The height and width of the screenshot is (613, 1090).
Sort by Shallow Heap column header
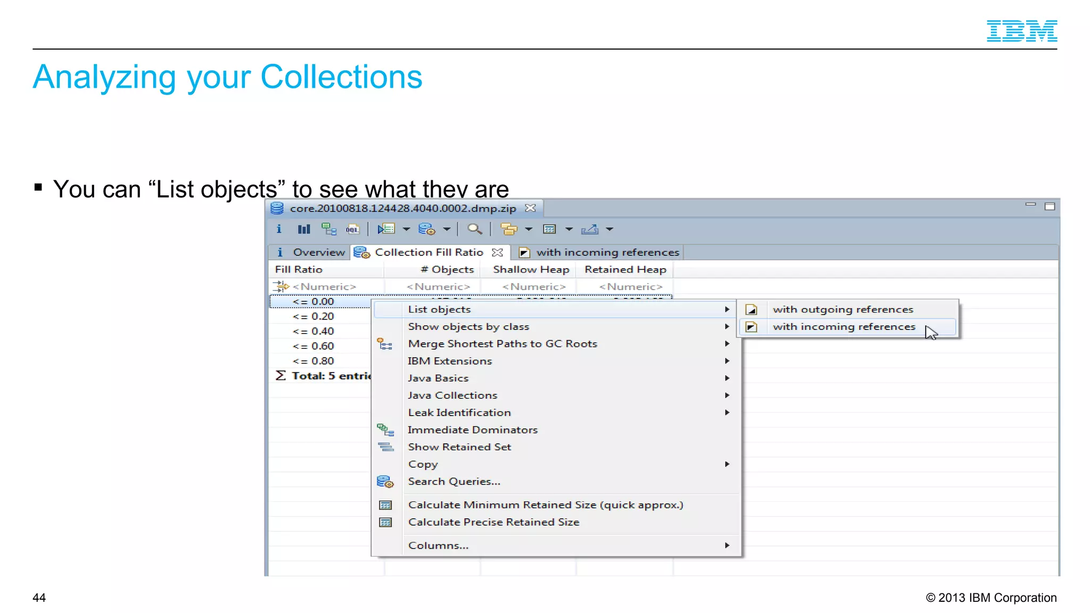529,270
